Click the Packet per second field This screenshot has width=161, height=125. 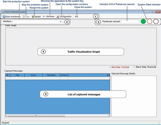(130, 21)
